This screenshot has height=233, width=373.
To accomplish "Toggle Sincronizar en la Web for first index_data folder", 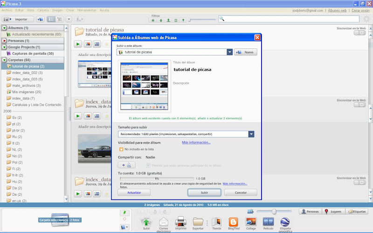I will (359, 105).
